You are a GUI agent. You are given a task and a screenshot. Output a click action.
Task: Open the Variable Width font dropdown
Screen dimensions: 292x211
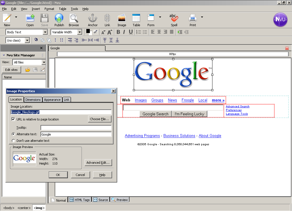click(80, 32)
